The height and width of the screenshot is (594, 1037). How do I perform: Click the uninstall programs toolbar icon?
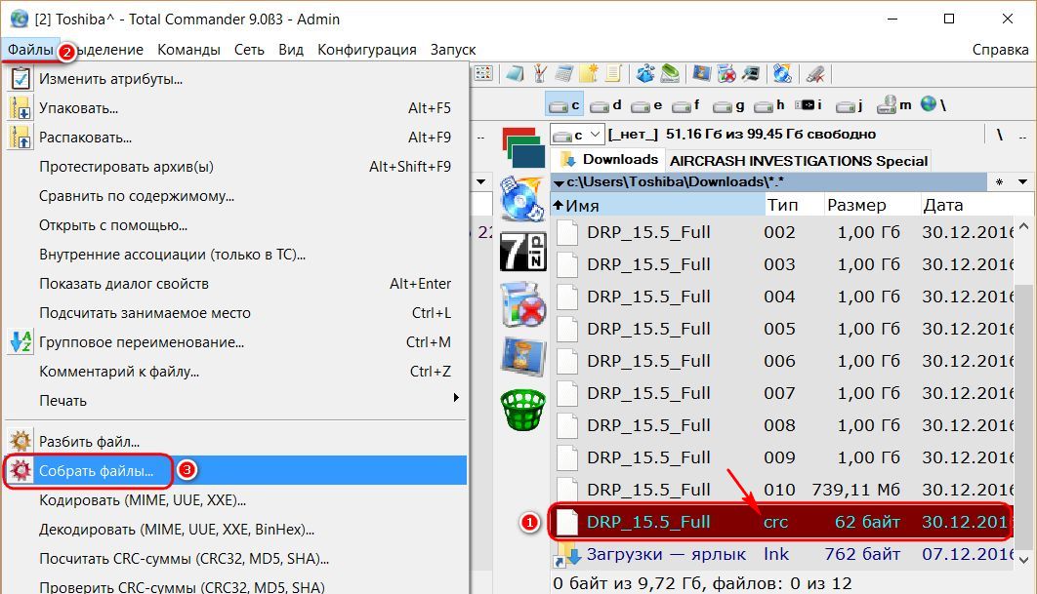click(x=726, y=74)
